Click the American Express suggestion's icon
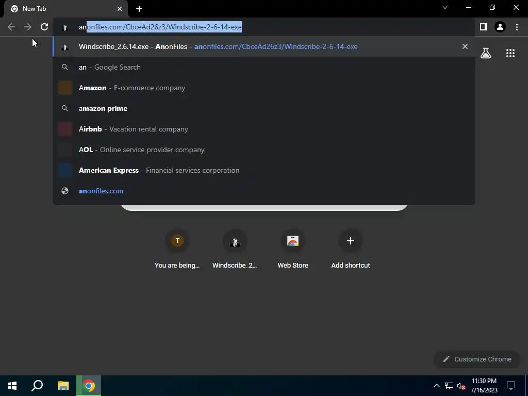Viewport: 528px width, 396px height. click(65, 170)
